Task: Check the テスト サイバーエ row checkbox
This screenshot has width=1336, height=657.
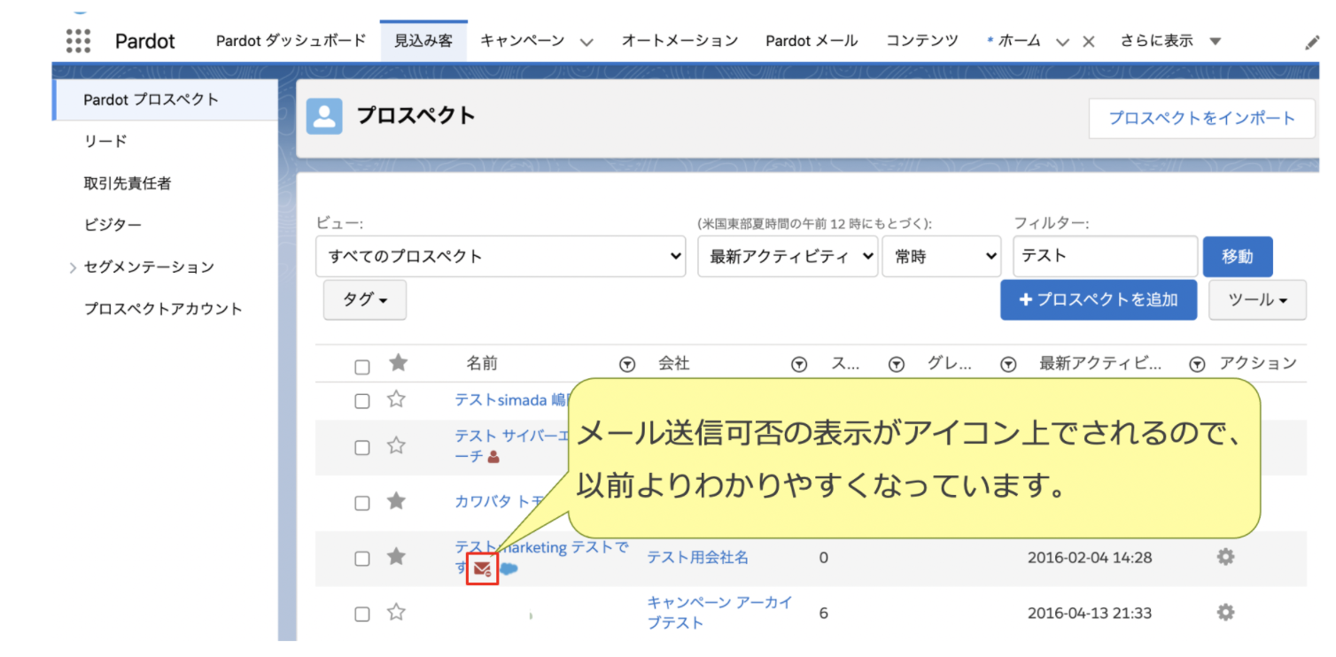Action: pyautogui.click(x=361, y=447)
